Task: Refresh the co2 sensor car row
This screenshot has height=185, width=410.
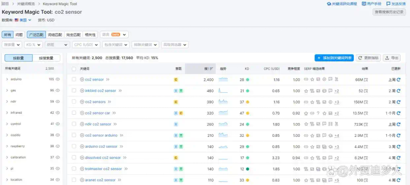Action: click(399, 113)
